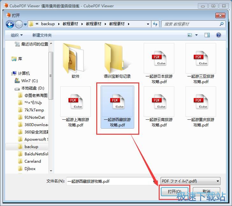Select 库 in the navigation pane
The height and width of the screenshot is (206, 232).
pyautogui.click(x=17, y=59)
